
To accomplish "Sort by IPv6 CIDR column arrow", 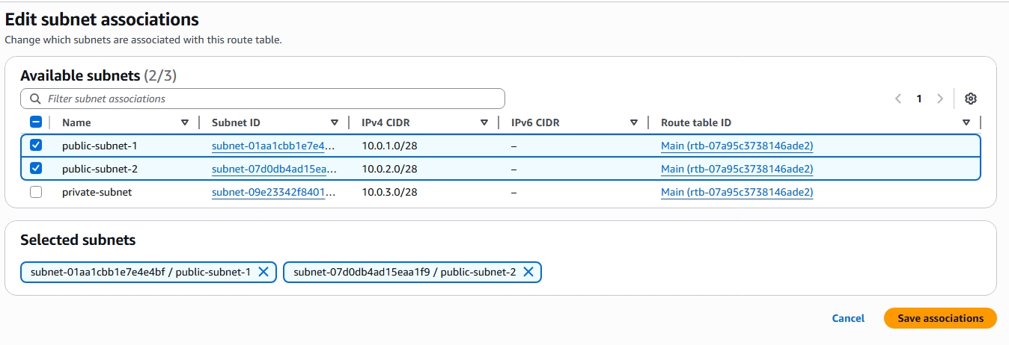I will [634, 122].
